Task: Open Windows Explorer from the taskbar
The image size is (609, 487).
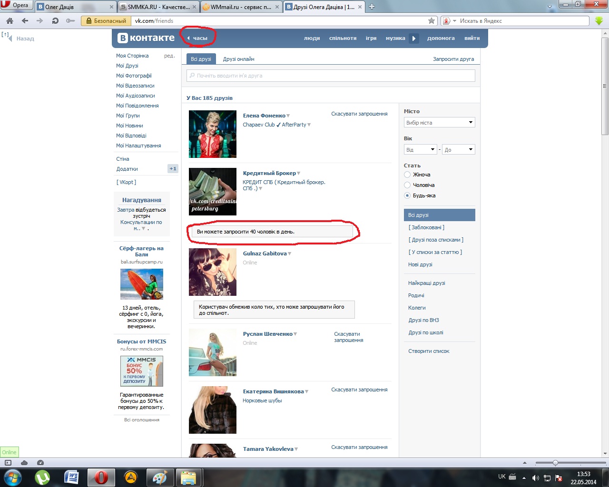Action: tap(189, 477)
